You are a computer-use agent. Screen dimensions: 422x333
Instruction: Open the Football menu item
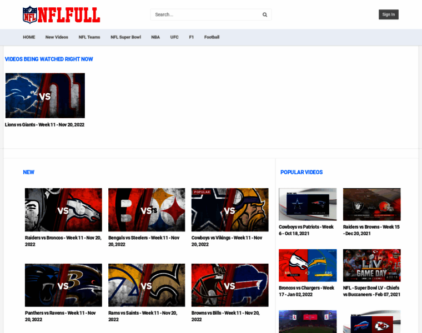212,37
